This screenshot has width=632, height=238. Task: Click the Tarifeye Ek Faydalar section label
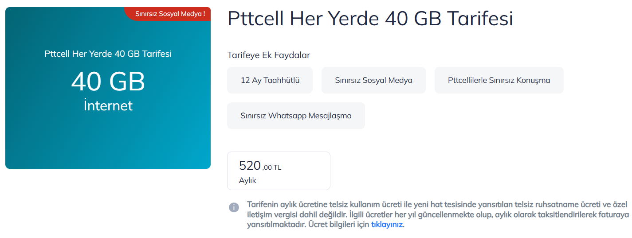[268, 55]
